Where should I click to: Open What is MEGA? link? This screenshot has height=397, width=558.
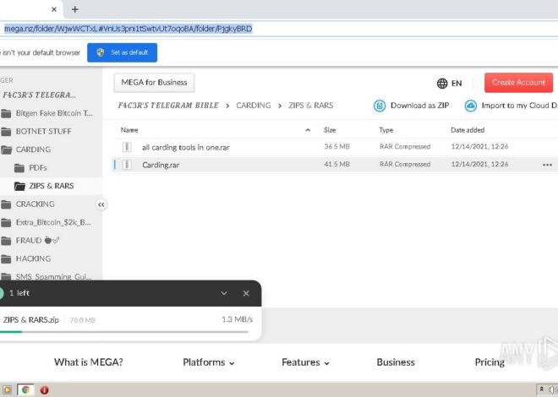pyautogui.click(x=88, y=362)
